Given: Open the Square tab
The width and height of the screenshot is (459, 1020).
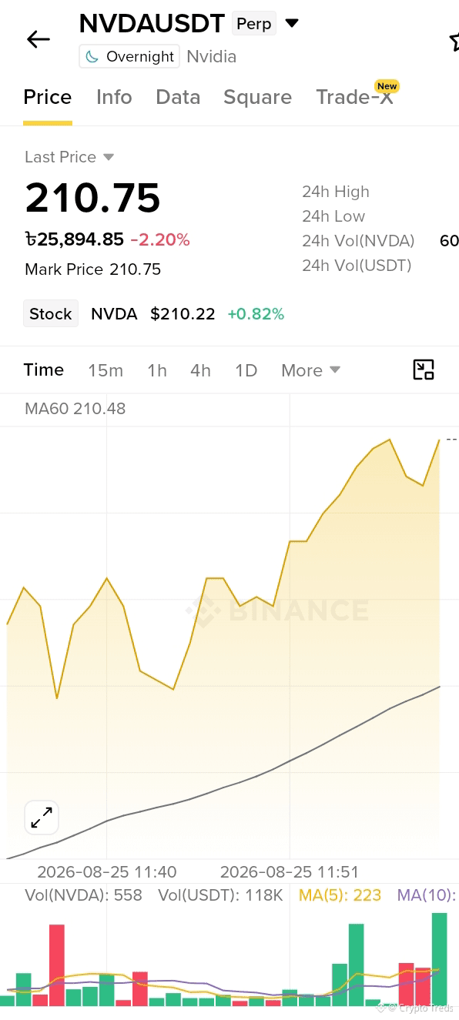Looking at the screenshot, I should [x=257, y=97].
